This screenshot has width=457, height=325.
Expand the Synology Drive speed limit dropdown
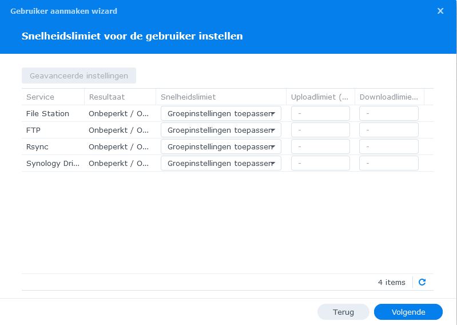221,163
